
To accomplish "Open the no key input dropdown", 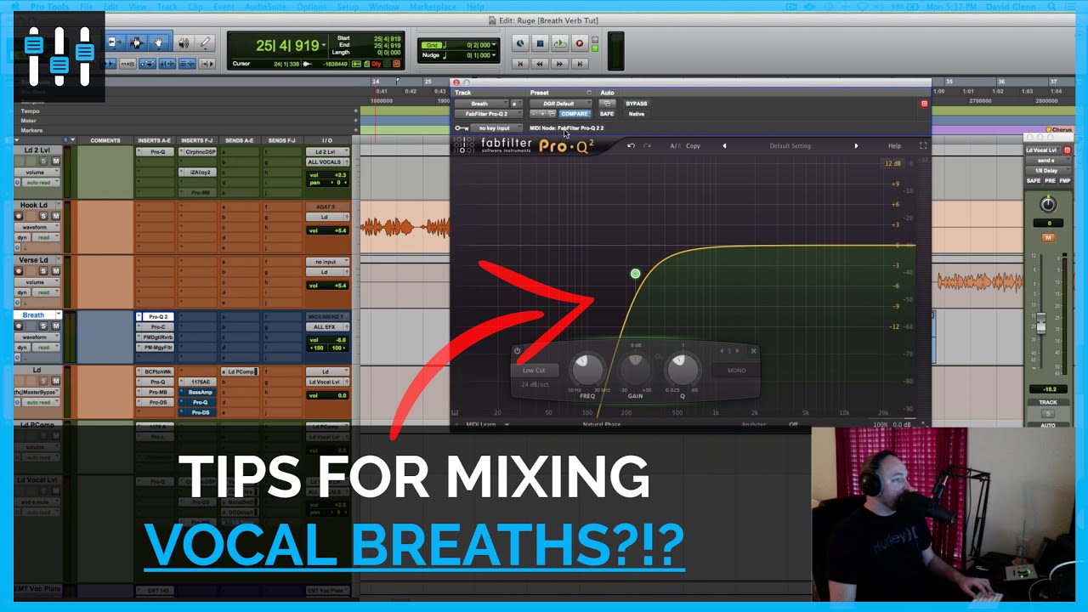I will point(496,128).
